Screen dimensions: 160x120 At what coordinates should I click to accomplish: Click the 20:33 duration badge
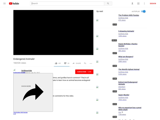[114, 40]
